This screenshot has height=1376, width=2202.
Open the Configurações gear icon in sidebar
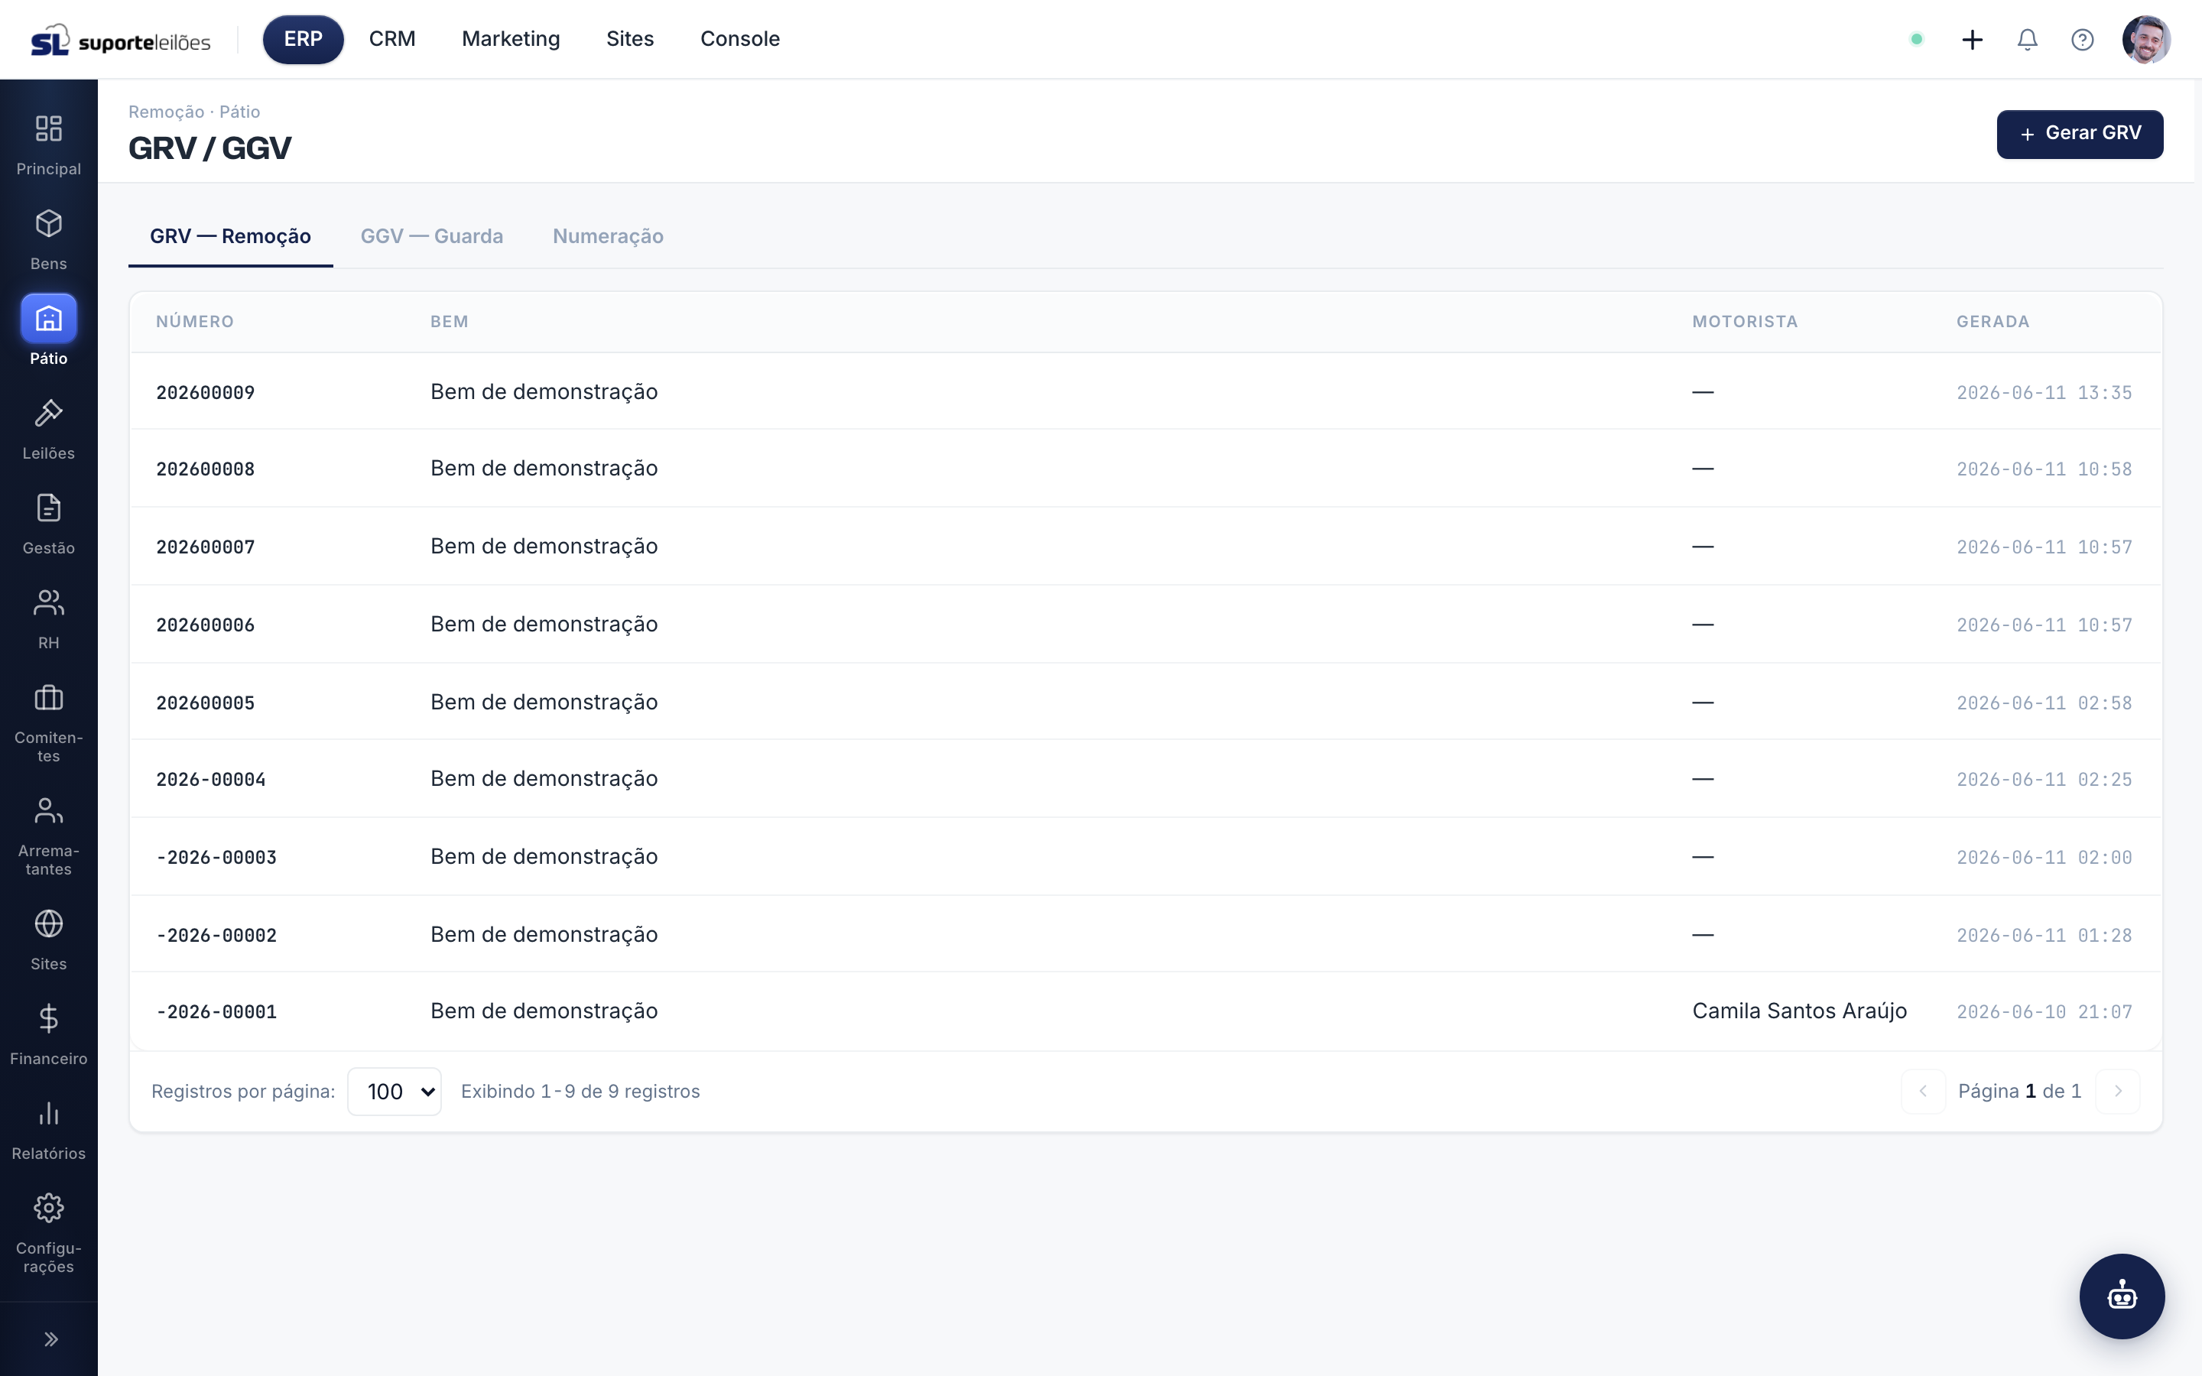tap(48, 1208)
